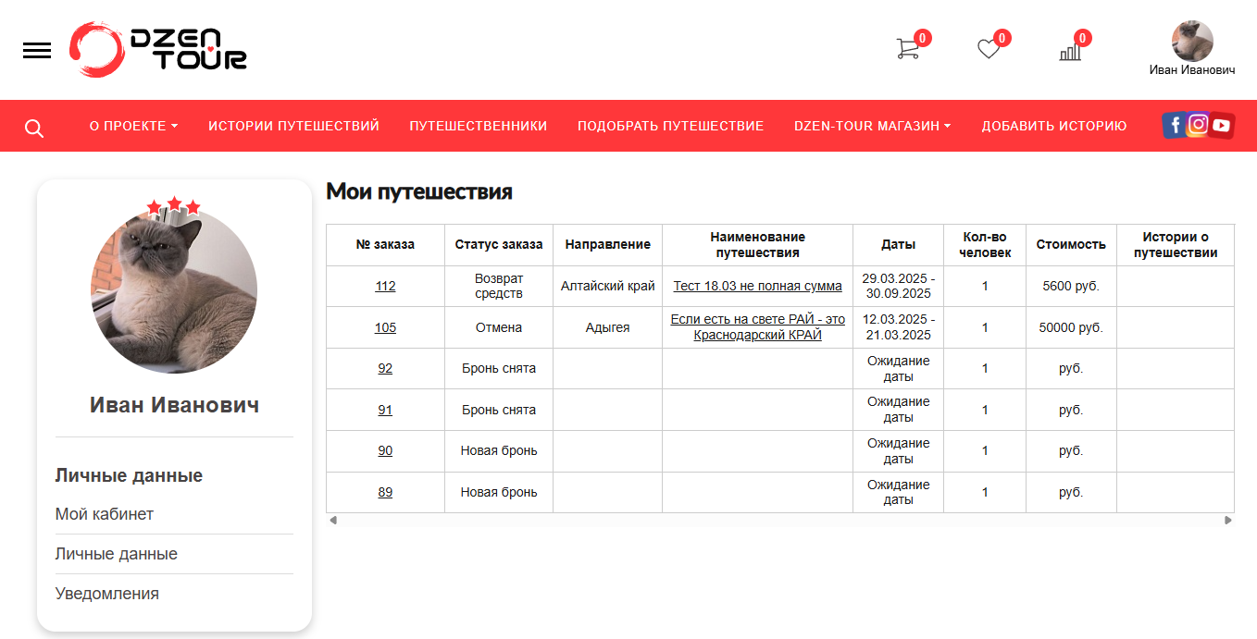Click the Мои путешествия heading

coord(419,192)
